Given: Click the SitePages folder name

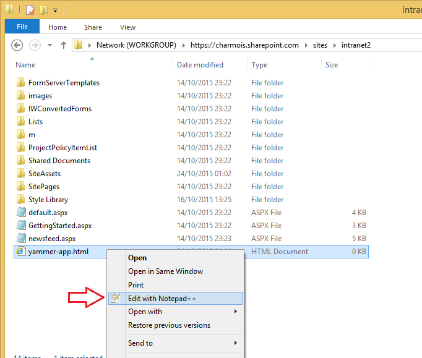Looking at the screenshot, I should (44, 187).
